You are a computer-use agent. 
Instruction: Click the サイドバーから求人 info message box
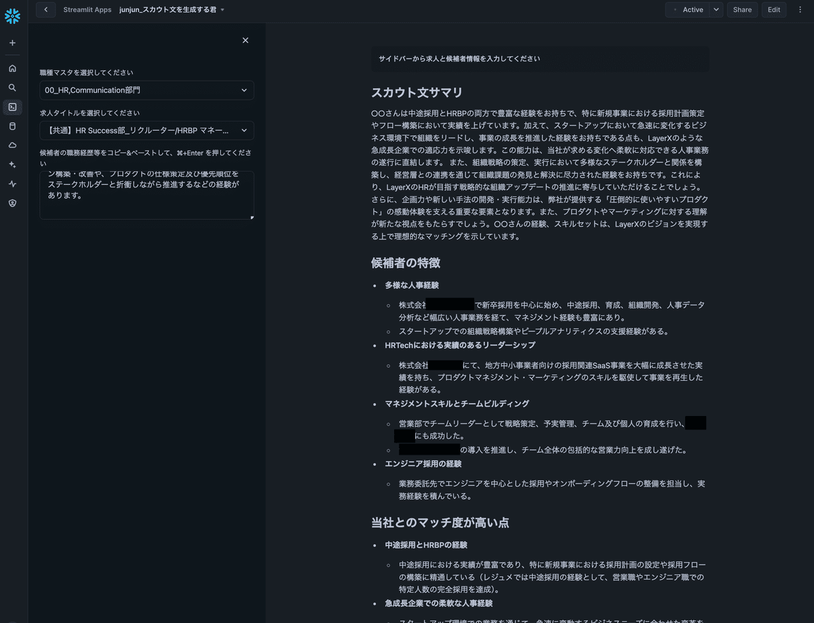point(540,59)
